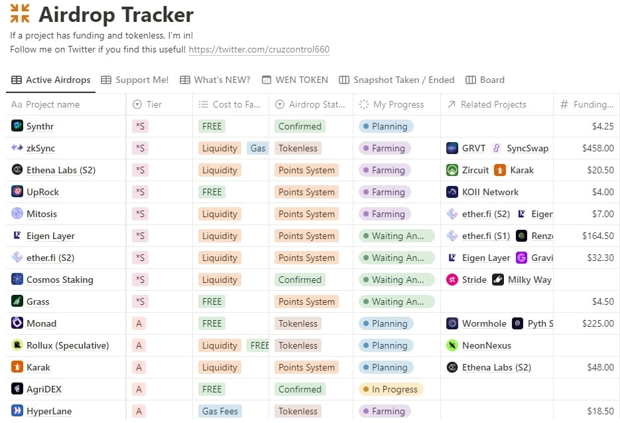Click the Synthr project logo icon
This screenshot has width=620, height=423.
(x=17, y=126)
